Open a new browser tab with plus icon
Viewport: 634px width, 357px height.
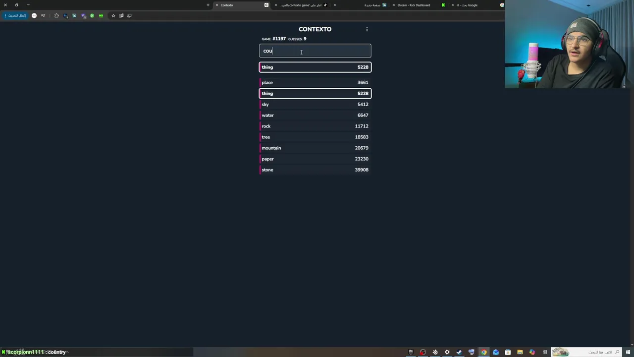tap(208, 5)
